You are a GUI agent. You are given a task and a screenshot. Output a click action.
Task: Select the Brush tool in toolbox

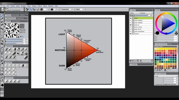point(2,16)
